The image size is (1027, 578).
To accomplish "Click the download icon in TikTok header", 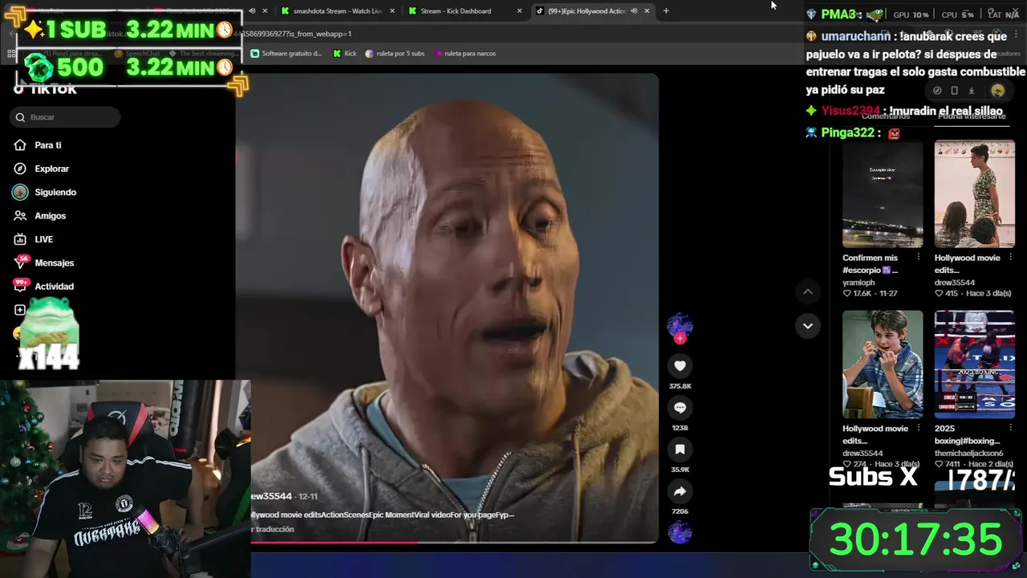I will 971,91.
